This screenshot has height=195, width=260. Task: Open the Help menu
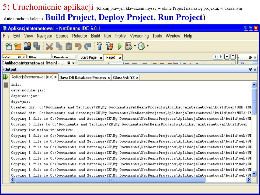click(188, 36)
